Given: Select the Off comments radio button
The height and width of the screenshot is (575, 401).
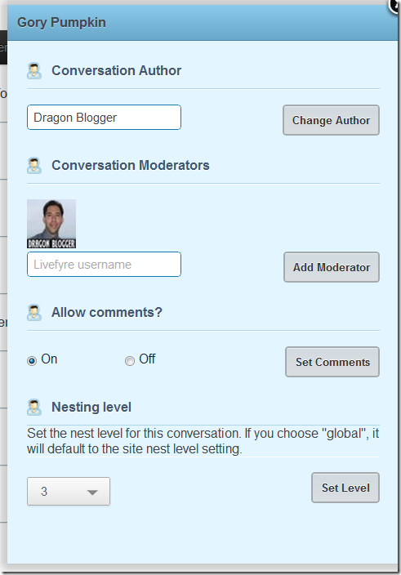Looking at the screenshot, I should click(x=130, y=361).
